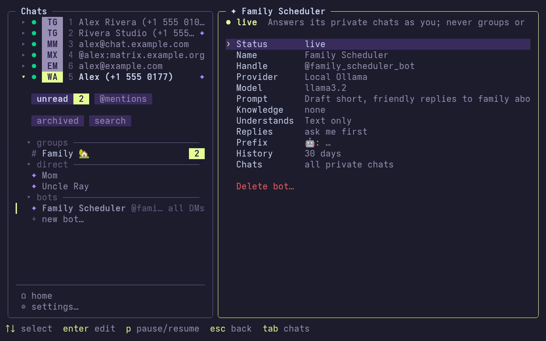
Task: Click the green status dot for Alex Rivera
Action: click(x=34, y=22)
